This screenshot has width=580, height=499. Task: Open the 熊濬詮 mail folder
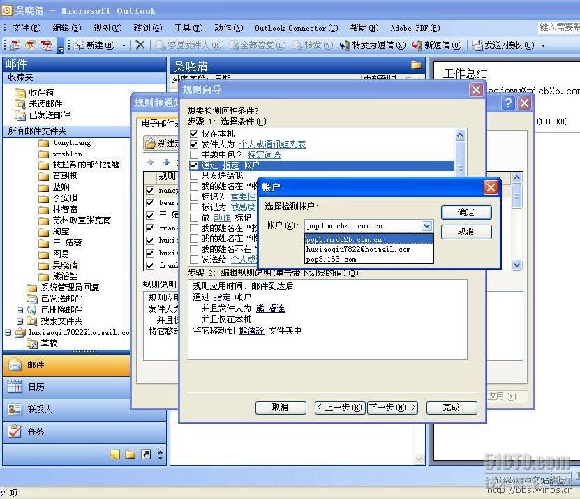point(59,276)
